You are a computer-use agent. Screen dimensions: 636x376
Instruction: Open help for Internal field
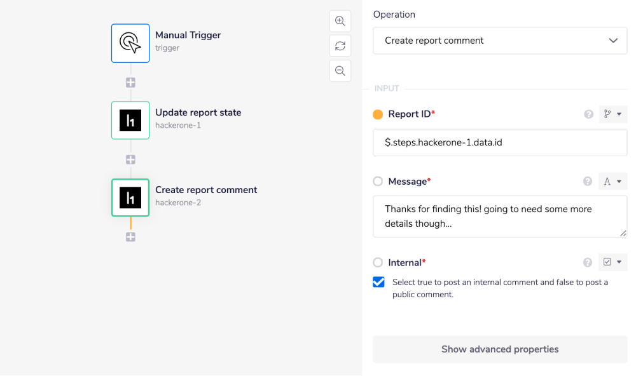[x=588, y=262]
